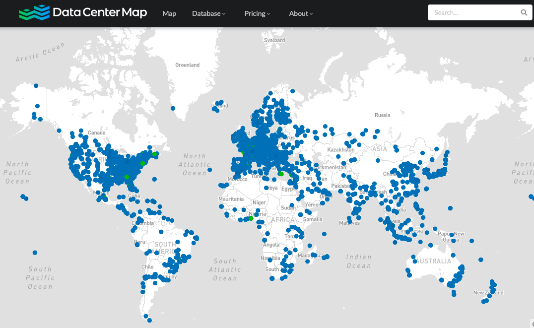Click the search magnifier icon

pyautogui.click(x=524, y=13)
